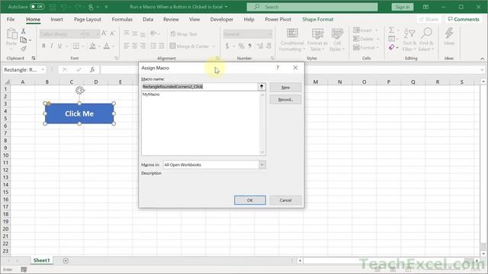The height and width of the screenshot is (274, 488).
Task: Click the title bar Search box
Action: [x=312, y=7]
